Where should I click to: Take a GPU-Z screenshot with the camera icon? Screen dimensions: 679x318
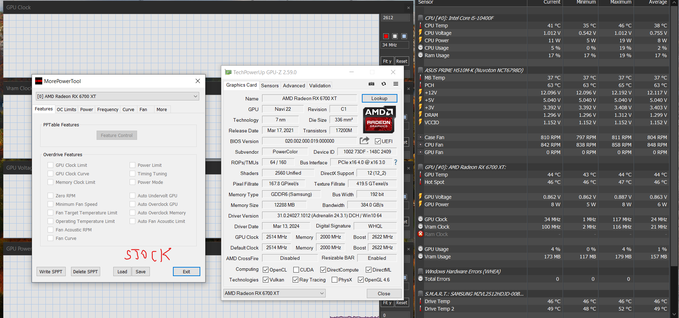coord(371,84)
